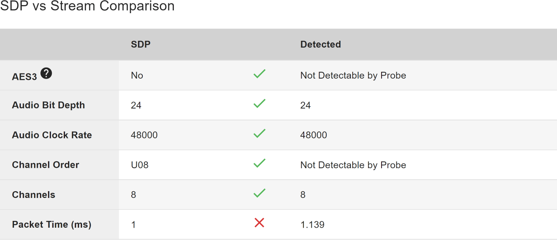The height and width of the screenshot is (240, 557).
Task: Click the red X for Packet Time
Action: (259, 223)
